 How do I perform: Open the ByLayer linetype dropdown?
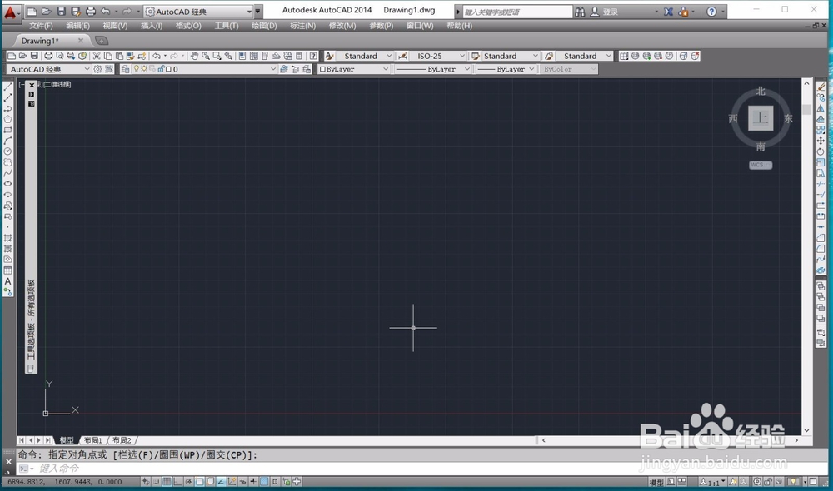(x=433, y=69)
